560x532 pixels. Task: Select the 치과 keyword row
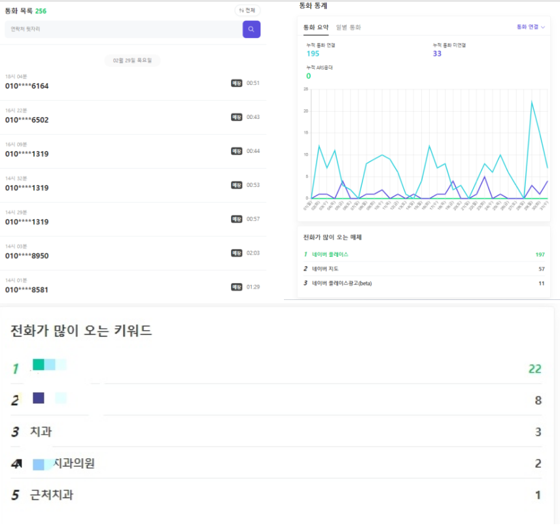pyautogui.click(x=276, y=432)
